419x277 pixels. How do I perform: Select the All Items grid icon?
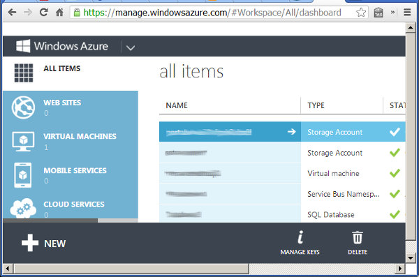coord(24,73)
